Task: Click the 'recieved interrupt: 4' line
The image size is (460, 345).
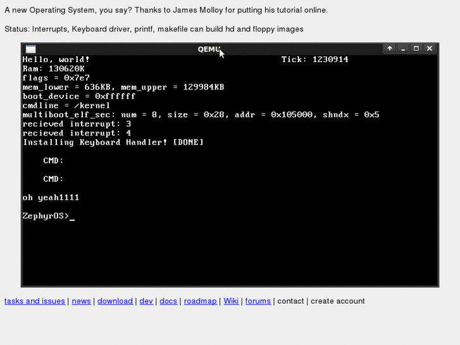Action: 77,133
